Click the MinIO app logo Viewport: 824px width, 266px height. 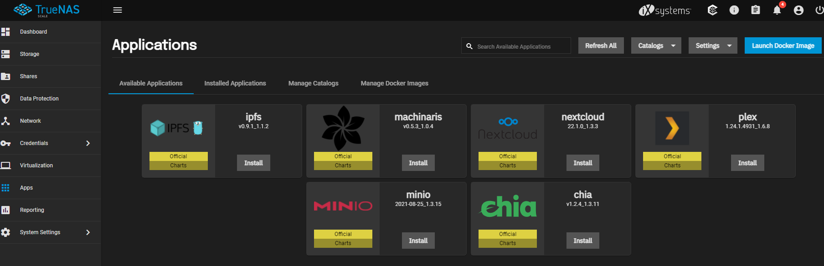pos(343,206)
